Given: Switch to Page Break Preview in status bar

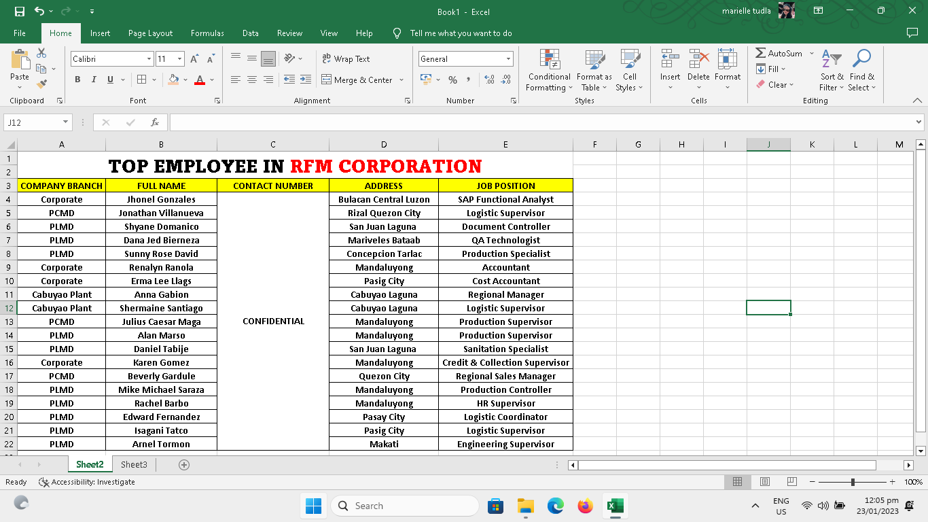Looking at the screenshot, I should click(x=791, y=482).
